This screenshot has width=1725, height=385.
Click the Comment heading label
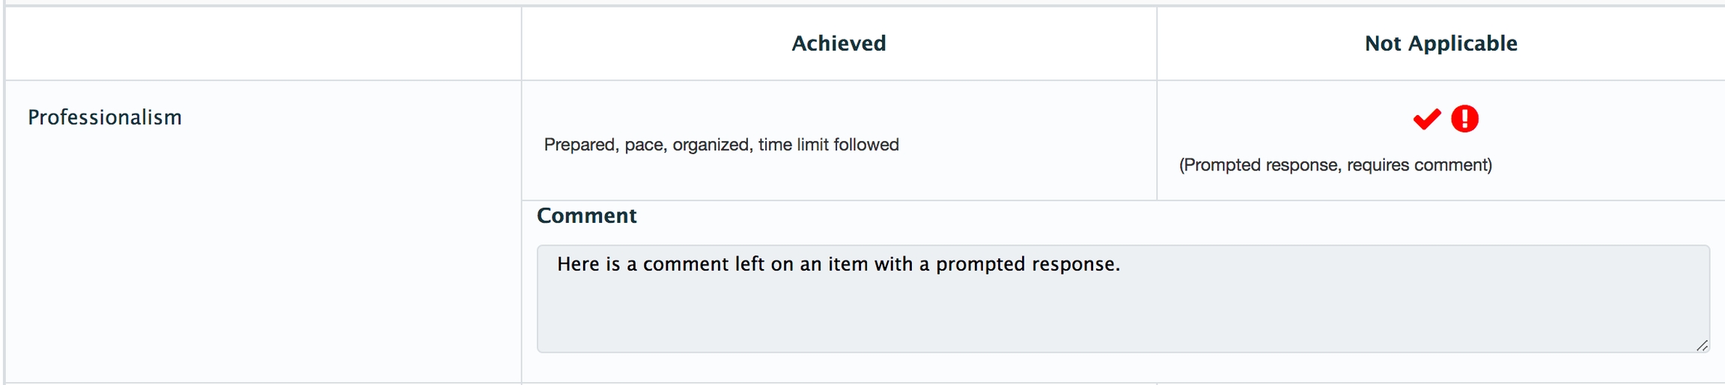(586, 216)
